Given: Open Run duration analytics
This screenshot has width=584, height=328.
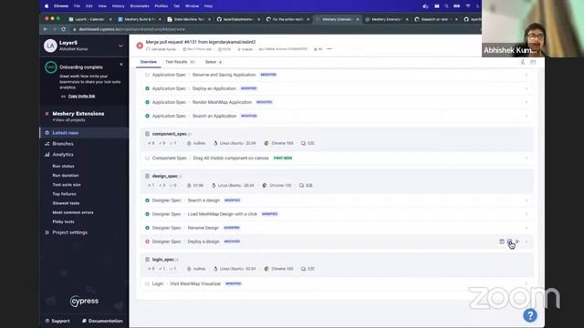Looking at the screenshot, I should click(66, 175).
